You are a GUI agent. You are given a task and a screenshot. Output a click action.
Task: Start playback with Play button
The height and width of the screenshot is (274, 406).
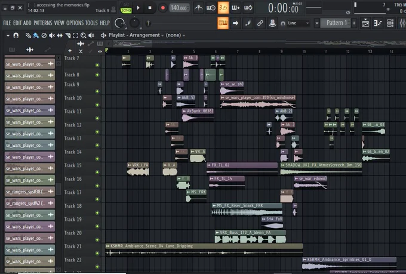[139, 8]
